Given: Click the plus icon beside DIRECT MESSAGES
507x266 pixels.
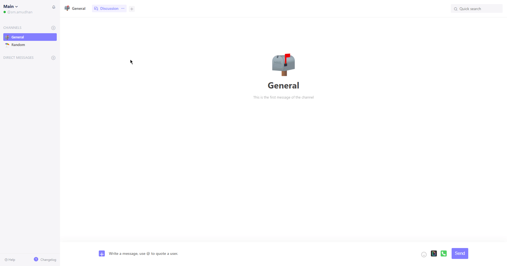Looking at the screenshot, I should click(x=53, y=58).
